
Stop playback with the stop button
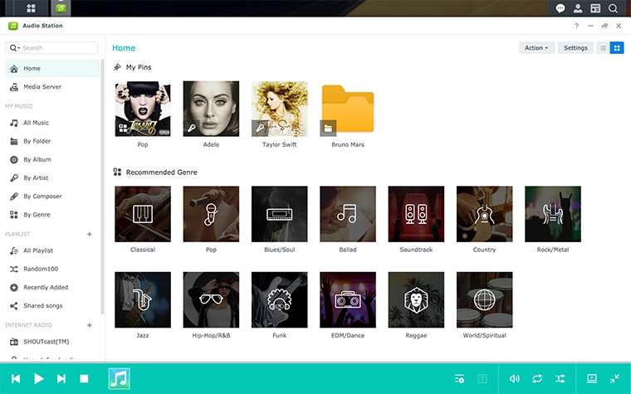pos(84,378)
